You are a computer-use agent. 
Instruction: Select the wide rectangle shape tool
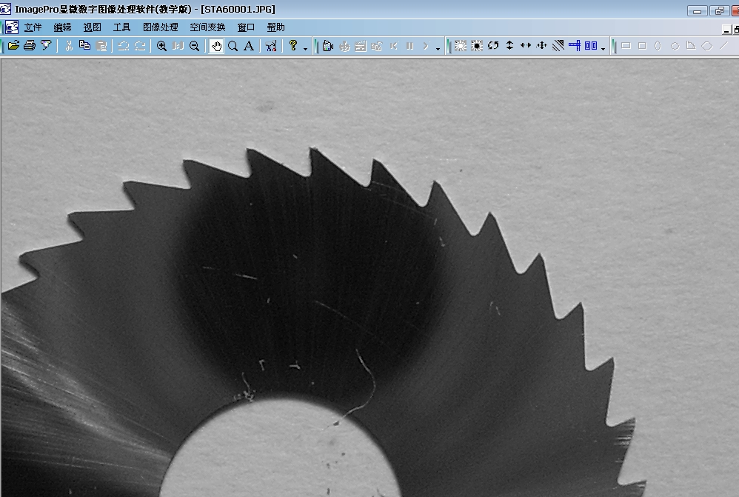tap(626, 46)
